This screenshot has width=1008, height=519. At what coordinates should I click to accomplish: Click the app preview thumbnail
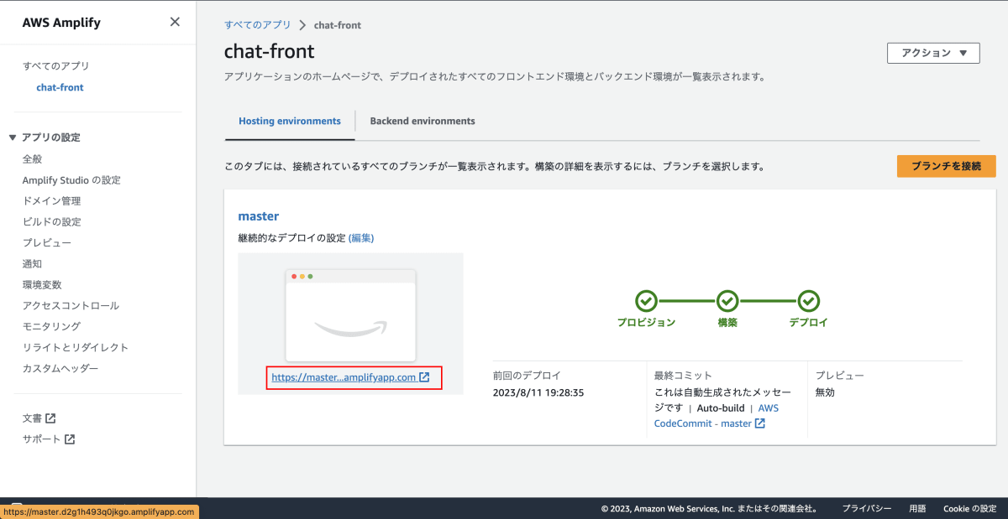click(x=351, y=315)
